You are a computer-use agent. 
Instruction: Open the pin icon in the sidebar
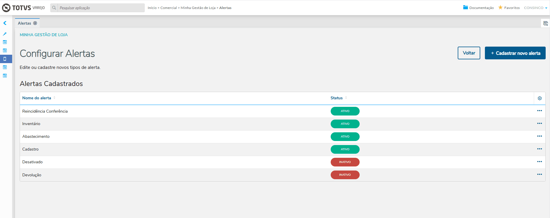[5, 34]
